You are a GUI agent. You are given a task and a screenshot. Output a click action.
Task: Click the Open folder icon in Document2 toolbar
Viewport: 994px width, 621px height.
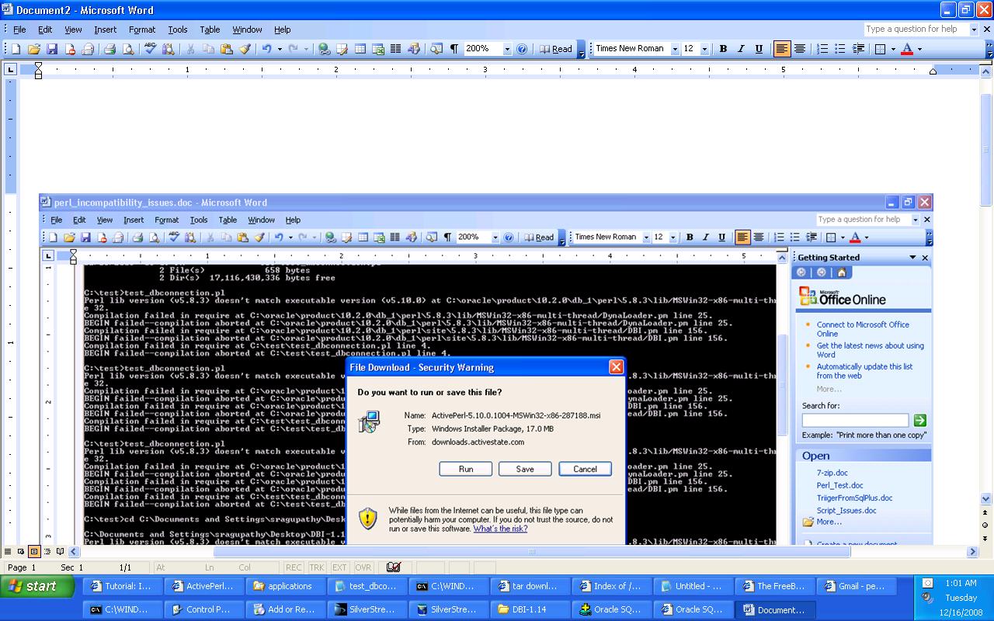(x=34, y=49)
